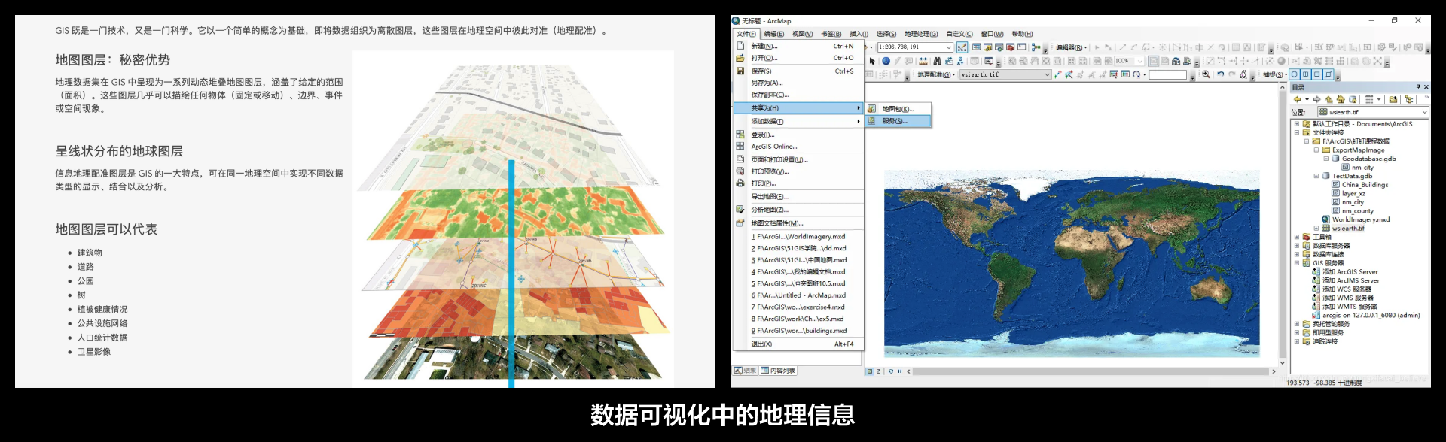
Task: Click the Editor toolbar icon next to the scale box
Action: (962, 47)
